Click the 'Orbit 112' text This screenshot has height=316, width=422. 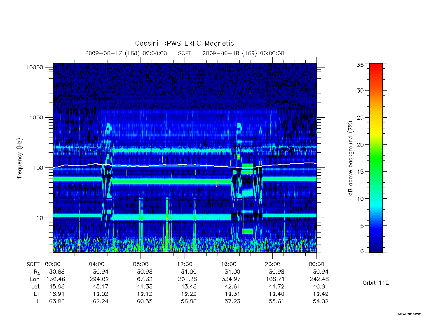(376, 283)
